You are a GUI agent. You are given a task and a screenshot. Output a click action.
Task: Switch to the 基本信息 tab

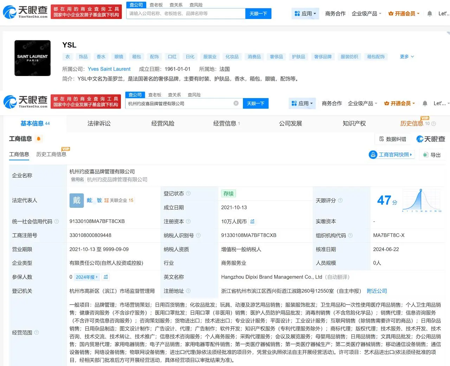35,123
